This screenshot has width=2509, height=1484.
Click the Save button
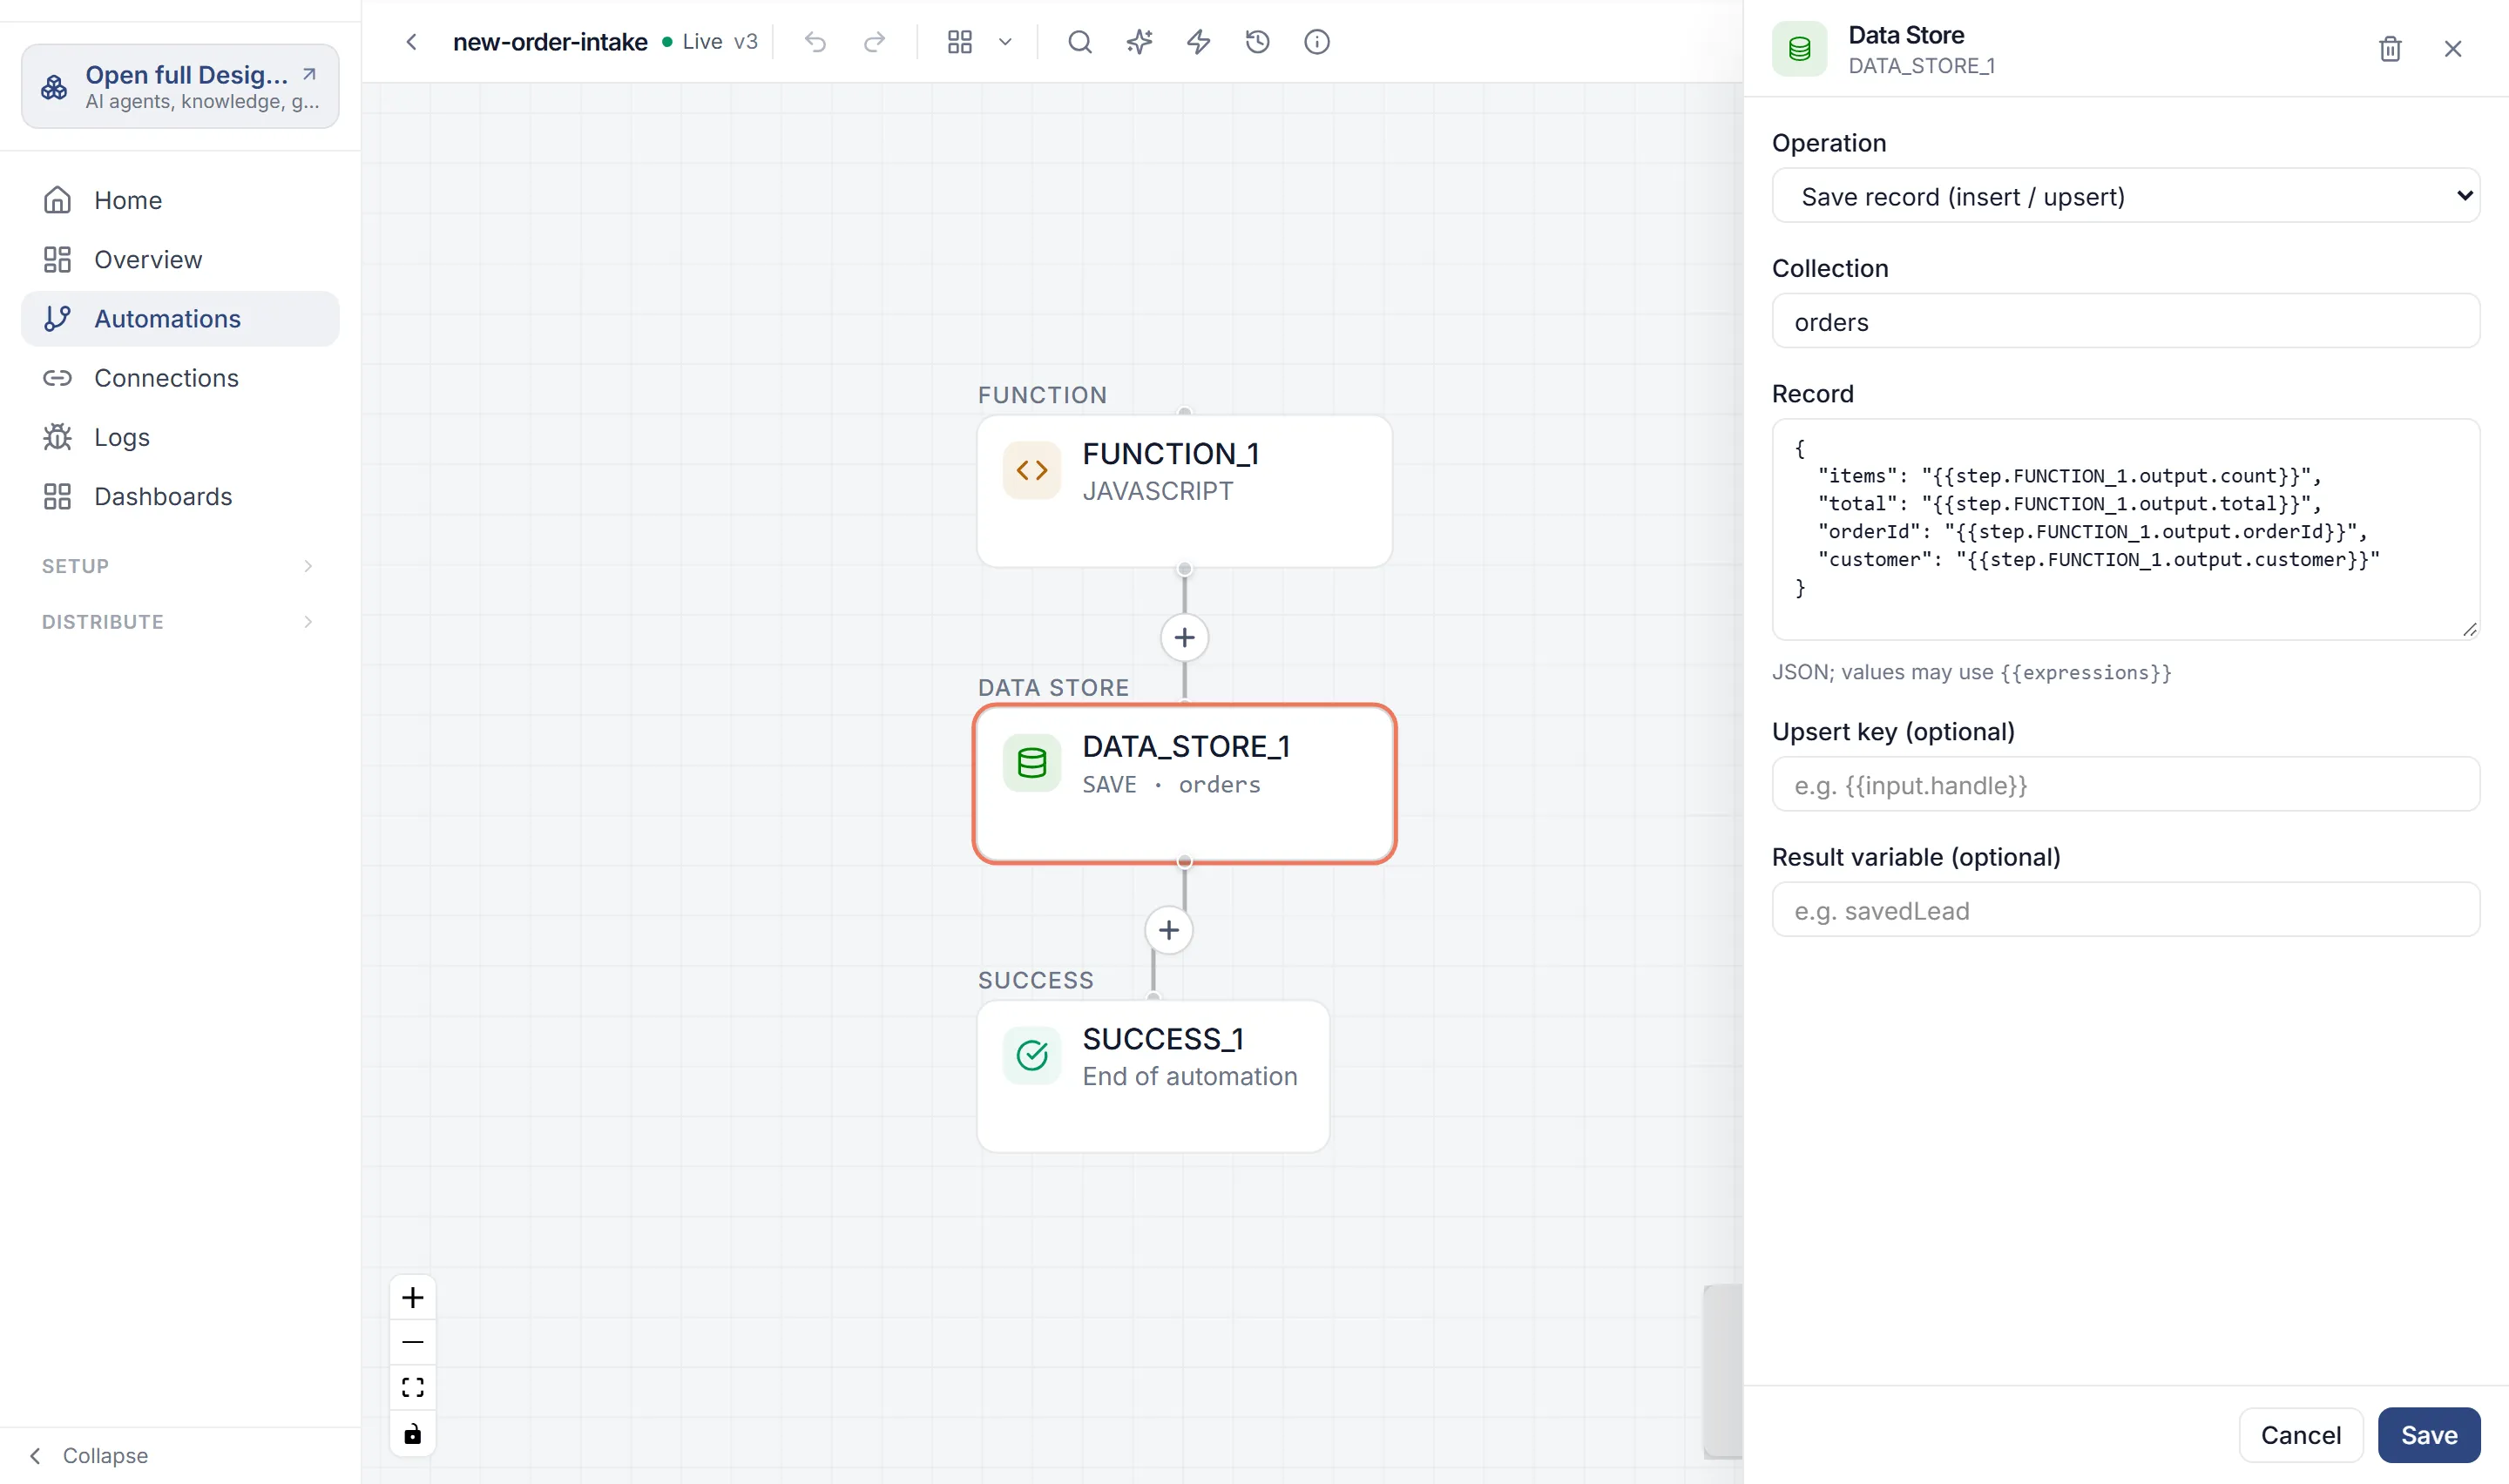pyautogui.click(x=2428, y=1435)
